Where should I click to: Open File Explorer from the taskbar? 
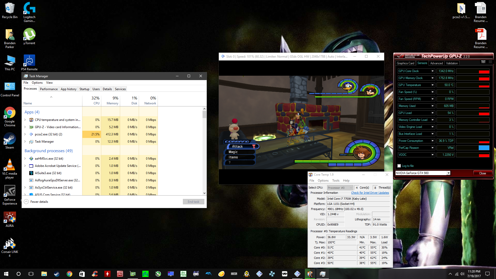44,274
